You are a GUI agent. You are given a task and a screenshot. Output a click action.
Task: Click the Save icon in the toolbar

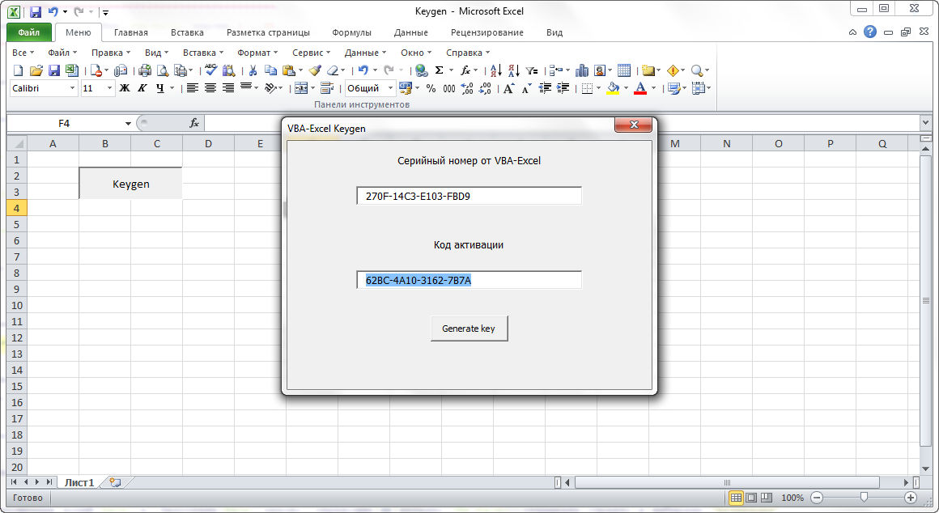point(54,70)
